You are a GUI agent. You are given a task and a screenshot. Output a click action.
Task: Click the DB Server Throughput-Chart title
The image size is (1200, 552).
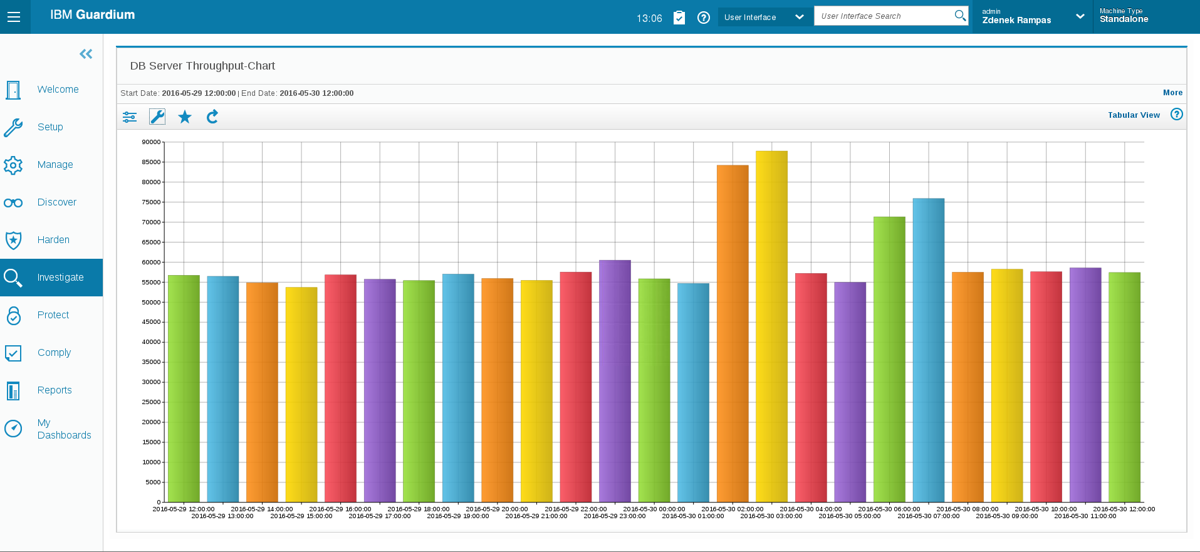point(202,66)
